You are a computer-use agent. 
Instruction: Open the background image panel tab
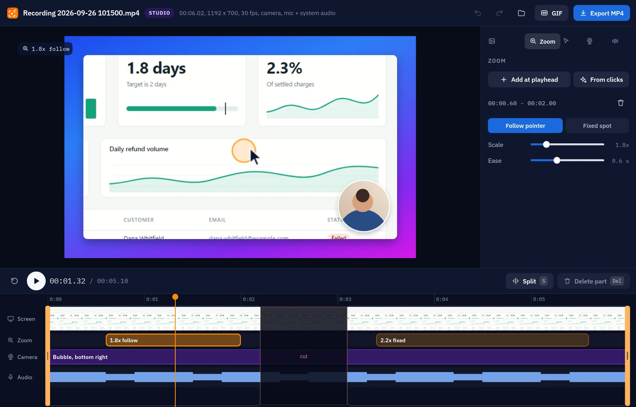(492, 41)
